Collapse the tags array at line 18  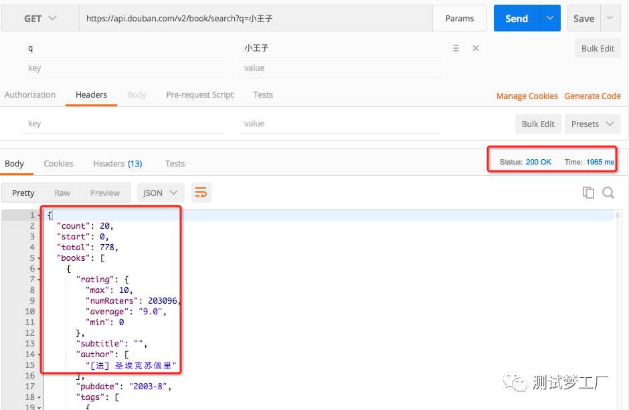click(39, 397)
